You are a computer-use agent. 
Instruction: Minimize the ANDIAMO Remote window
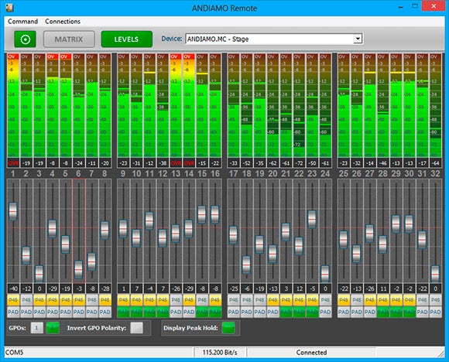click(x=401, y=7)
